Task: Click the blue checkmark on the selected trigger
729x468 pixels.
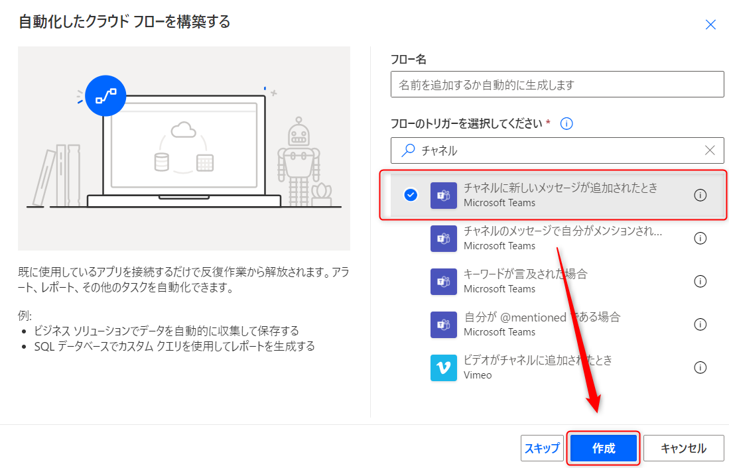Action: click(x=411, y=195)
